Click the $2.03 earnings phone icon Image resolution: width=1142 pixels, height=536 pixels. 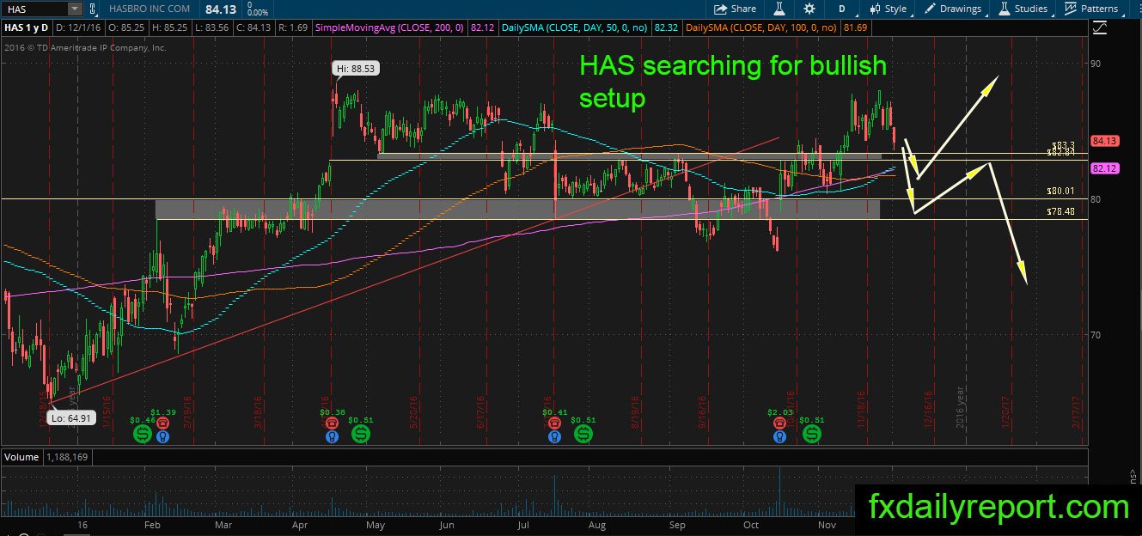(x=779, y=423)
